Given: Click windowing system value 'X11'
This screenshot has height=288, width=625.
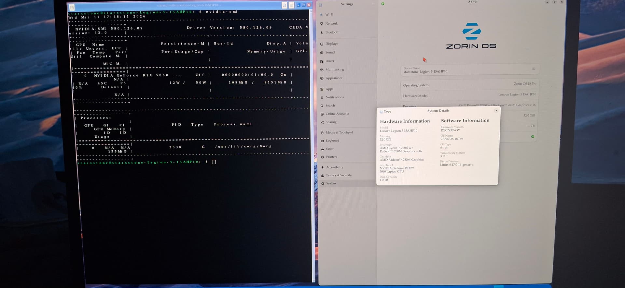Looking at the screenshot, I should 443,156.
